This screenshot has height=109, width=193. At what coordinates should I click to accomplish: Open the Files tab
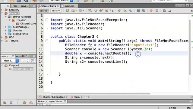click(x=15, y=6)
